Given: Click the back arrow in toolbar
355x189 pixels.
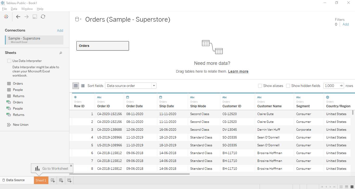Looking at the screenshot, I should (x=18, y=17).
